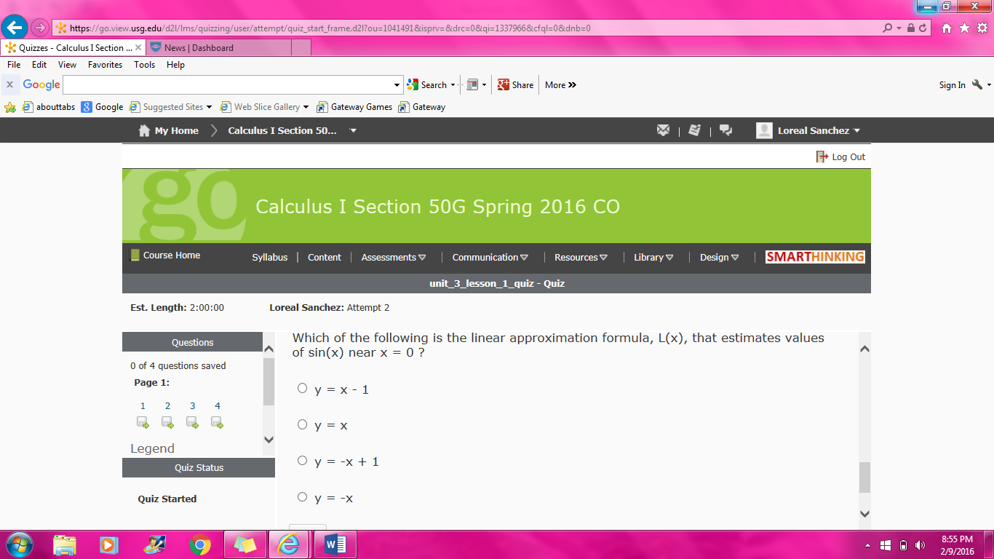
Task: Click Loreal Sanchez's profile picture icon
Action: tap(764, 130)
